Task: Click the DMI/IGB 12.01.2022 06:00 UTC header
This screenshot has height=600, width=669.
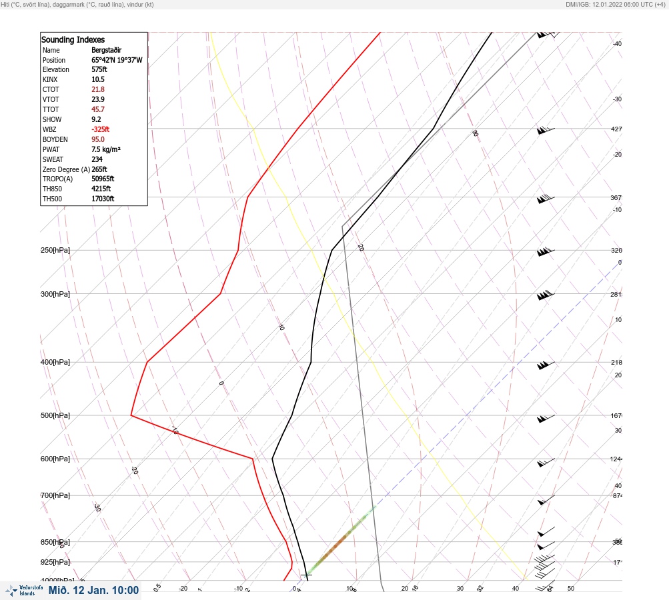Action: [x=615, y=4]
